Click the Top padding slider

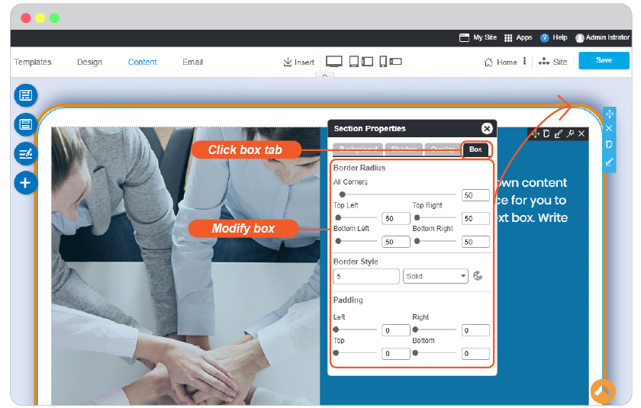(x=355, y=353)
